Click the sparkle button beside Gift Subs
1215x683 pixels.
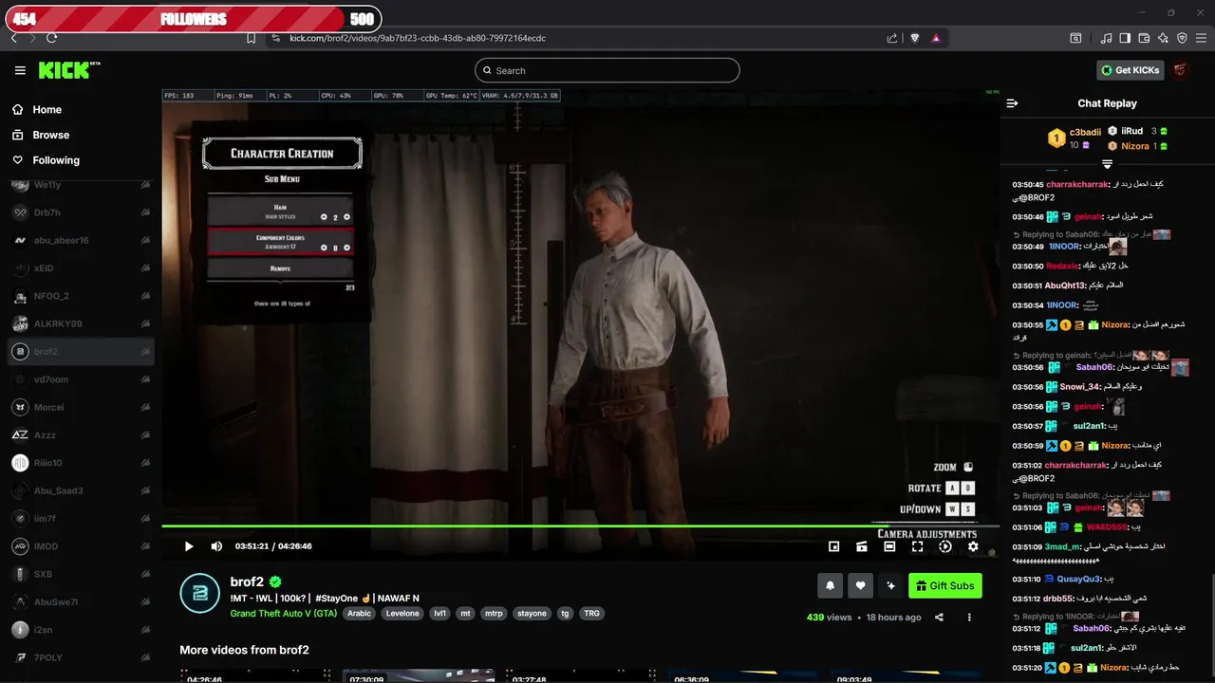tap(890, 586)
